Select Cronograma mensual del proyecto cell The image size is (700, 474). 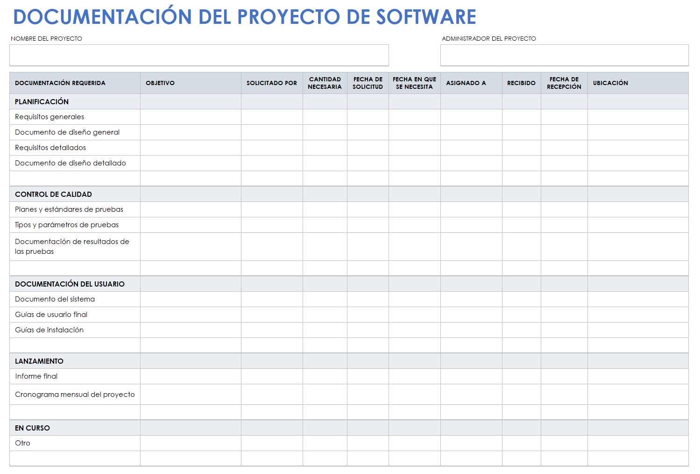[x=75, y=395]
